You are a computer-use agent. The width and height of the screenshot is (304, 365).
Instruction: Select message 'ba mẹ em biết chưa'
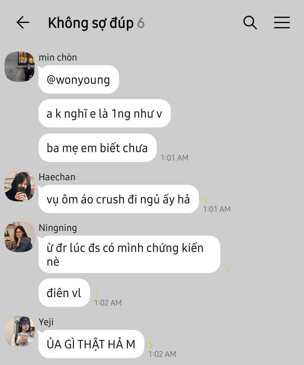(97, 148)
